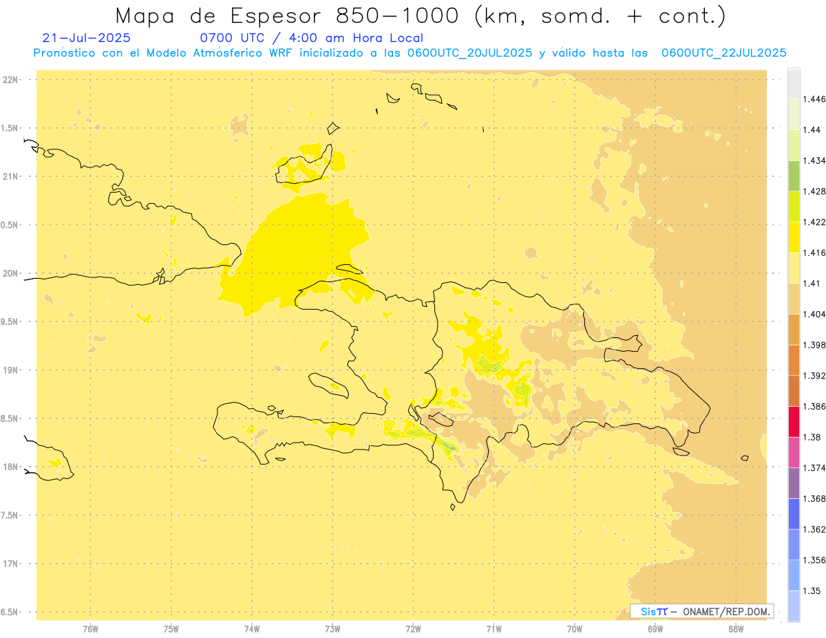This screenshot has height=638, width=826.
Task: Pick the tan legend segment between 1.404 and 1.41
Action: coord(794,299)
